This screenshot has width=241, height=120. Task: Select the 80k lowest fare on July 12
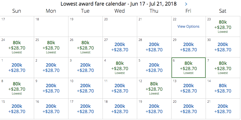[x=154, y=88]
